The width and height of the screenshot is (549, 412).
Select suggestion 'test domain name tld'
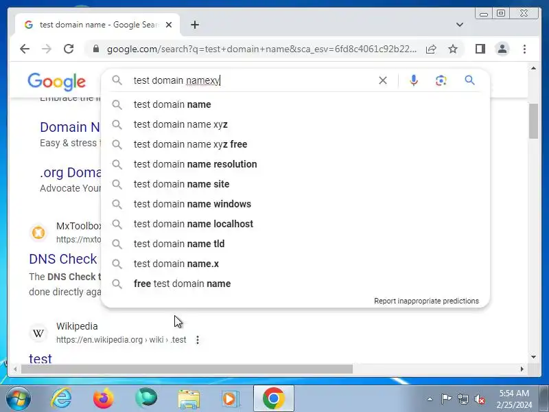click(x=295, y=244)
